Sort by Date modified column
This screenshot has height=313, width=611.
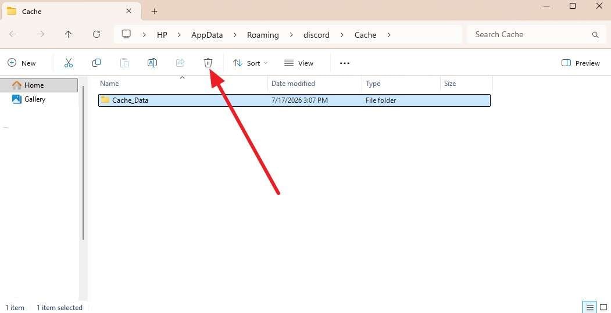tap(315, 83)
